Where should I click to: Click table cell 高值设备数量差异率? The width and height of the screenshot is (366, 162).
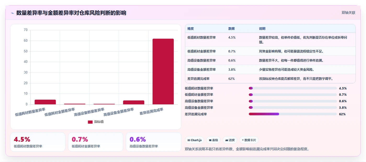pos(202,60)
